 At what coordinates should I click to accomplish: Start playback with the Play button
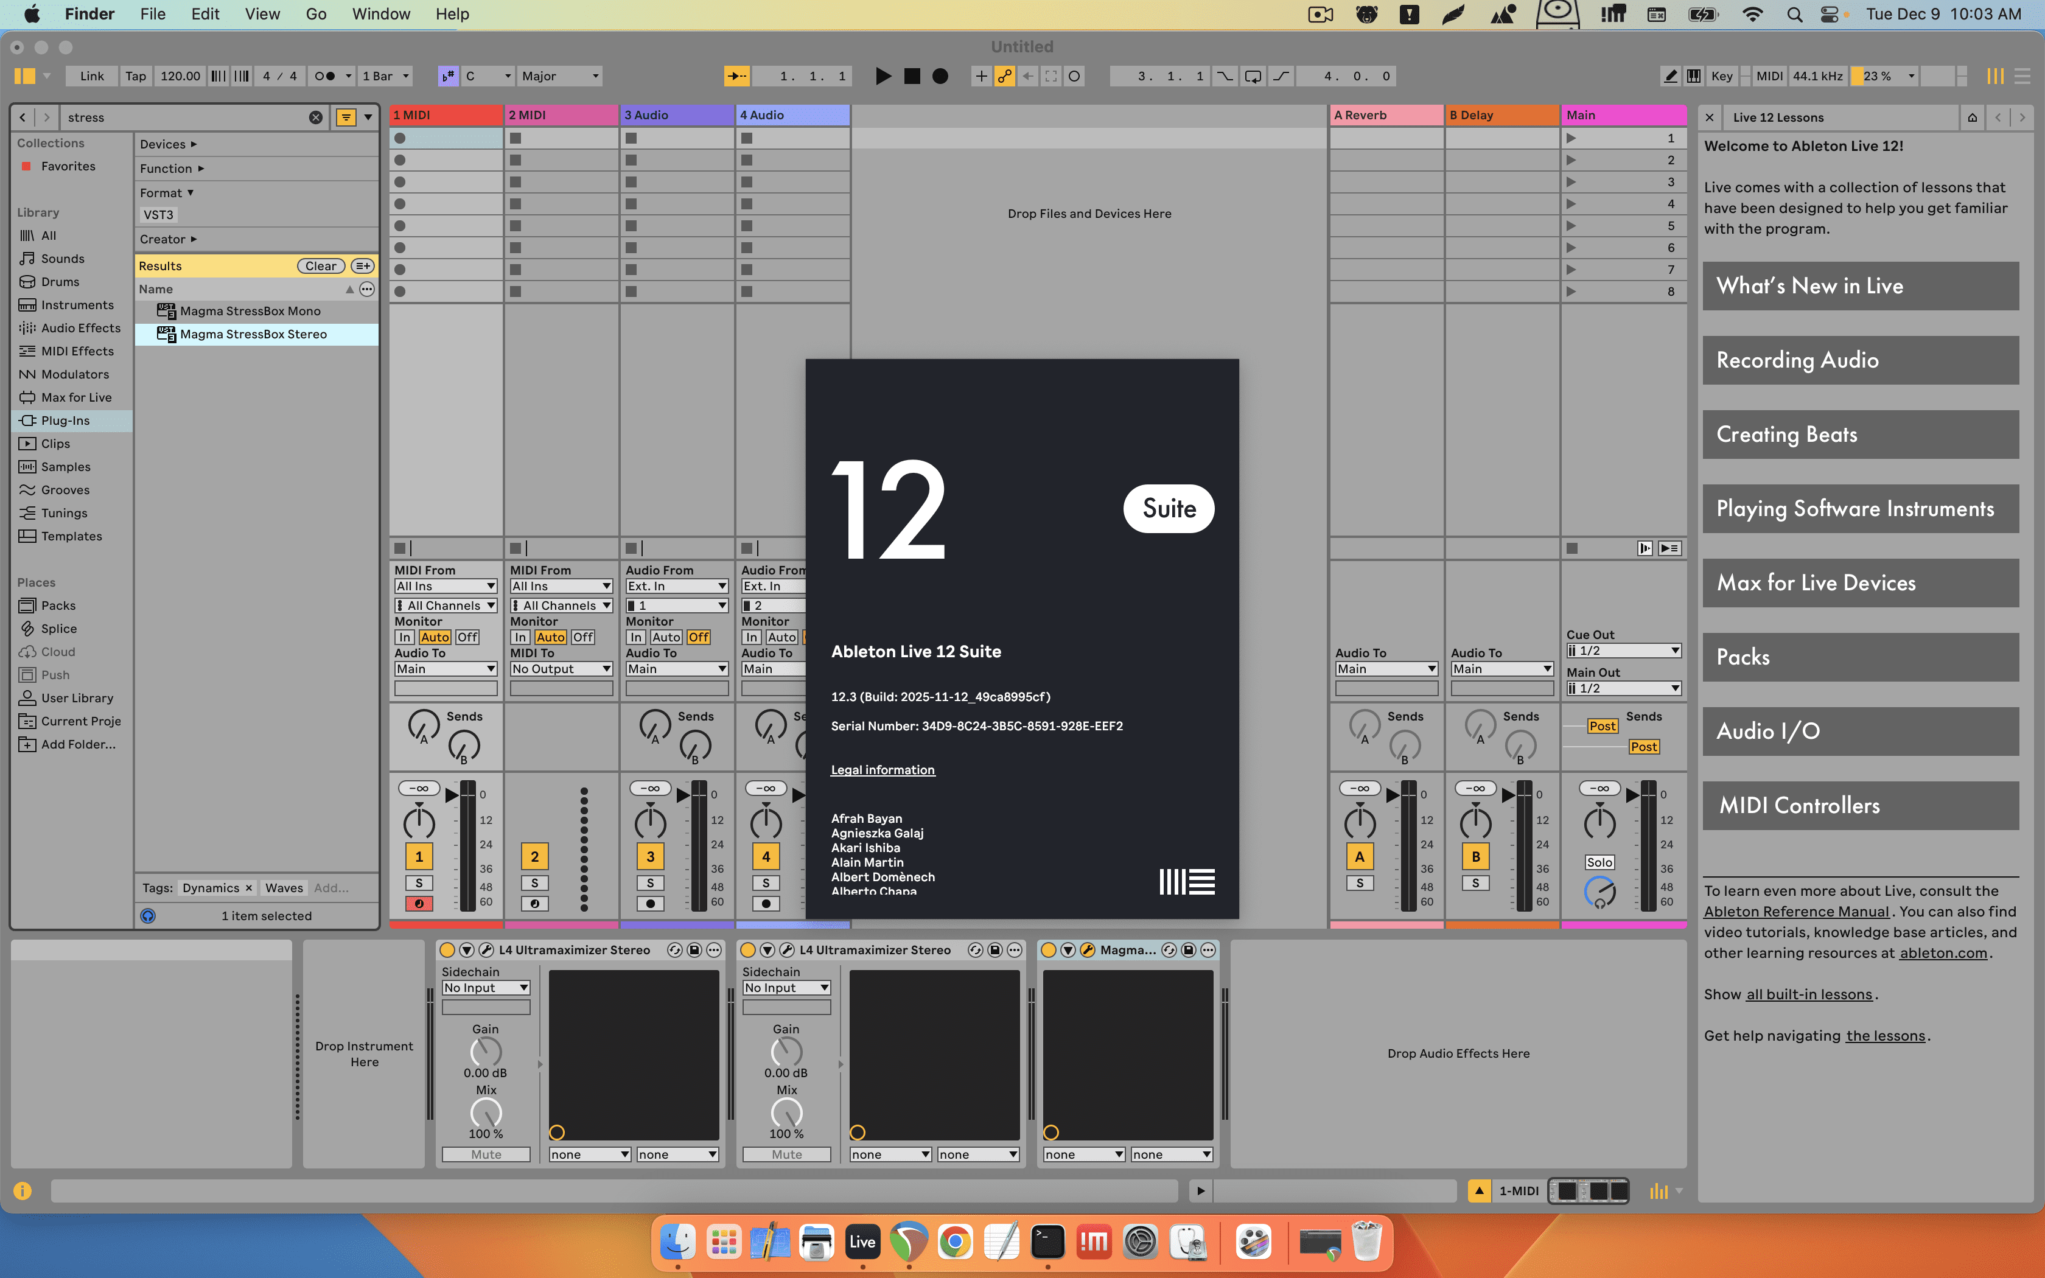point(884,75)
